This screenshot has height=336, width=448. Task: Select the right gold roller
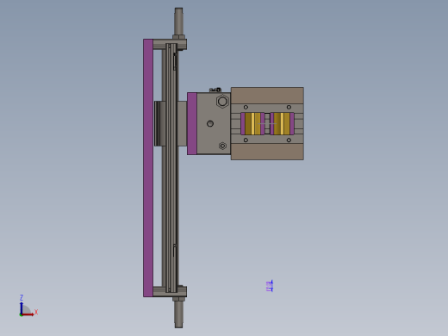[x=282, y=123]
